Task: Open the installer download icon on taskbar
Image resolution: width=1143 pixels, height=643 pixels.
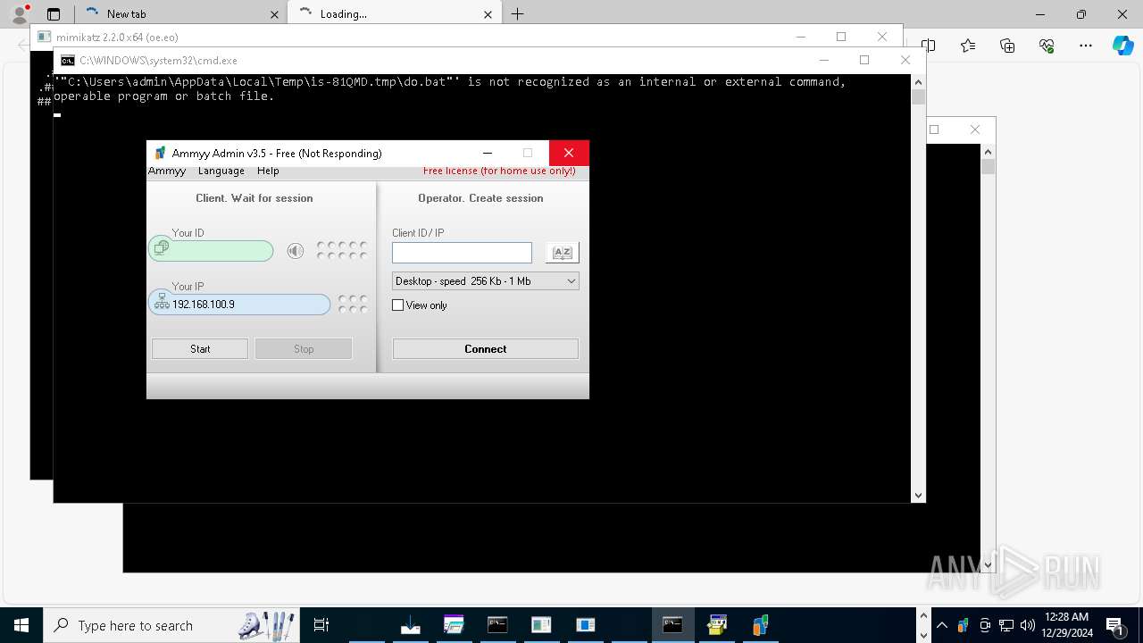Action: pos(411,625)
